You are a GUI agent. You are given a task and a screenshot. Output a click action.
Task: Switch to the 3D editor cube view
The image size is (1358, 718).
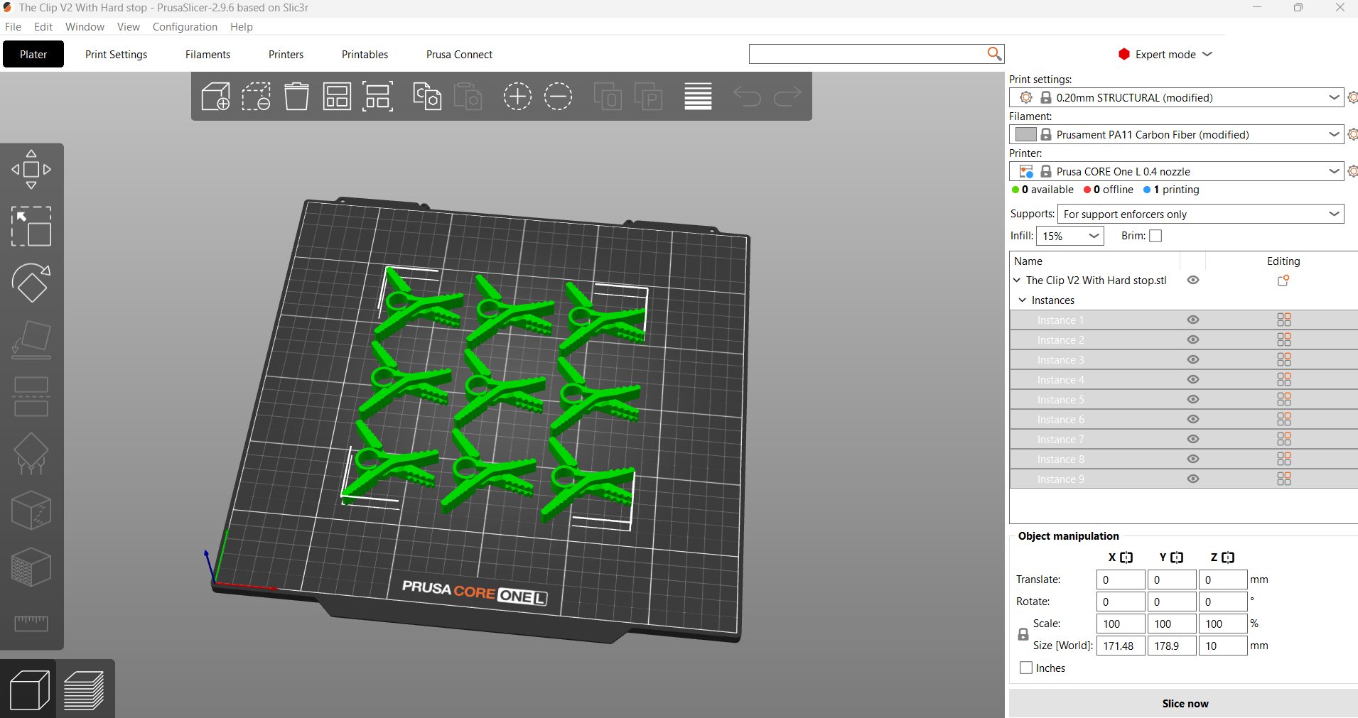[x=29, y=690]
